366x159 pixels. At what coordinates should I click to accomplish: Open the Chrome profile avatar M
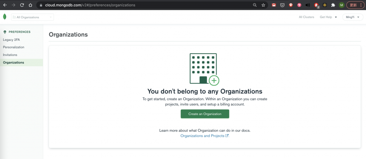tap(341, 5)
